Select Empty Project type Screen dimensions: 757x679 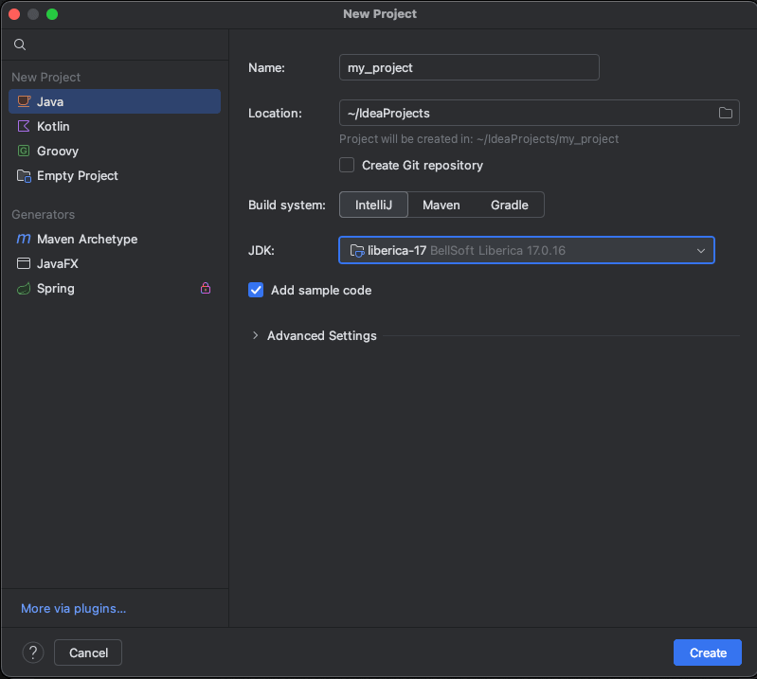coord(115,175)
